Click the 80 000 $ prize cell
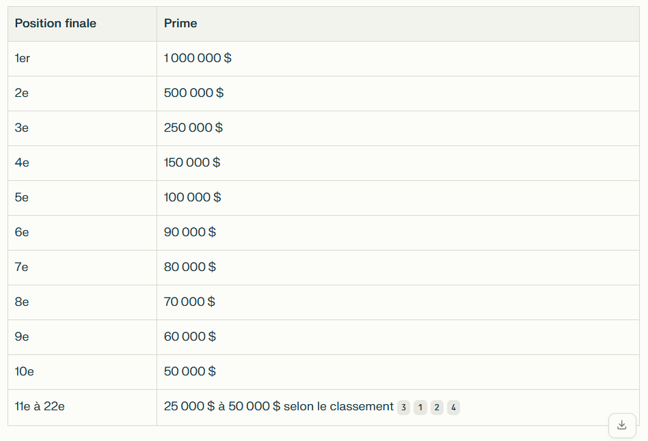This screenshot has height=441, width=648. tap(398, 268)
